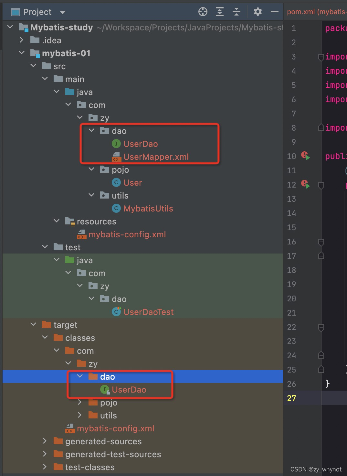The height and width of the screenshot is (476, 347).
Task: Toggle fold marker at line 16
Action: (x=321, y=242)
